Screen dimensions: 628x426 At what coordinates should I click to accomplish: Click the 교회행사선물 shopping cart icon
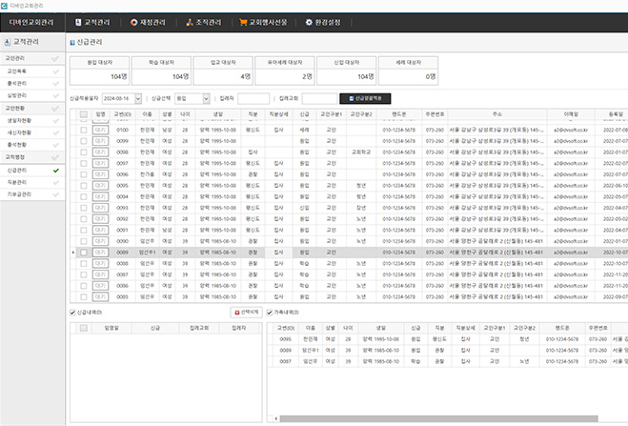click(x=244, y=20)
